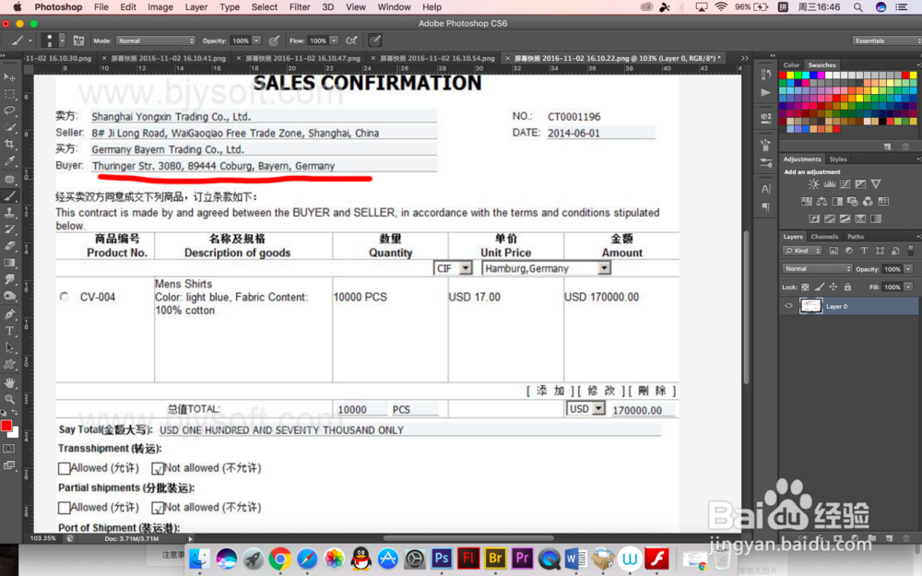Turn layer filtering switch on or off
Image resolution: width=922 pixels, height=576 pixels.
pyautogui.click(x=910, y=251)
